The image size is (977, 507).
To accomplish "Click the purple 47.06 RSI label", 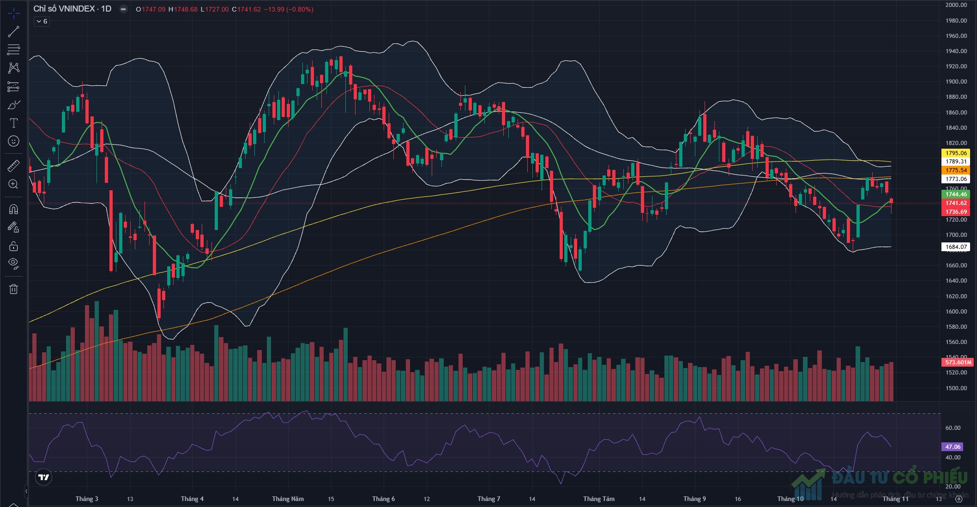I will click(x=953, y=447).
